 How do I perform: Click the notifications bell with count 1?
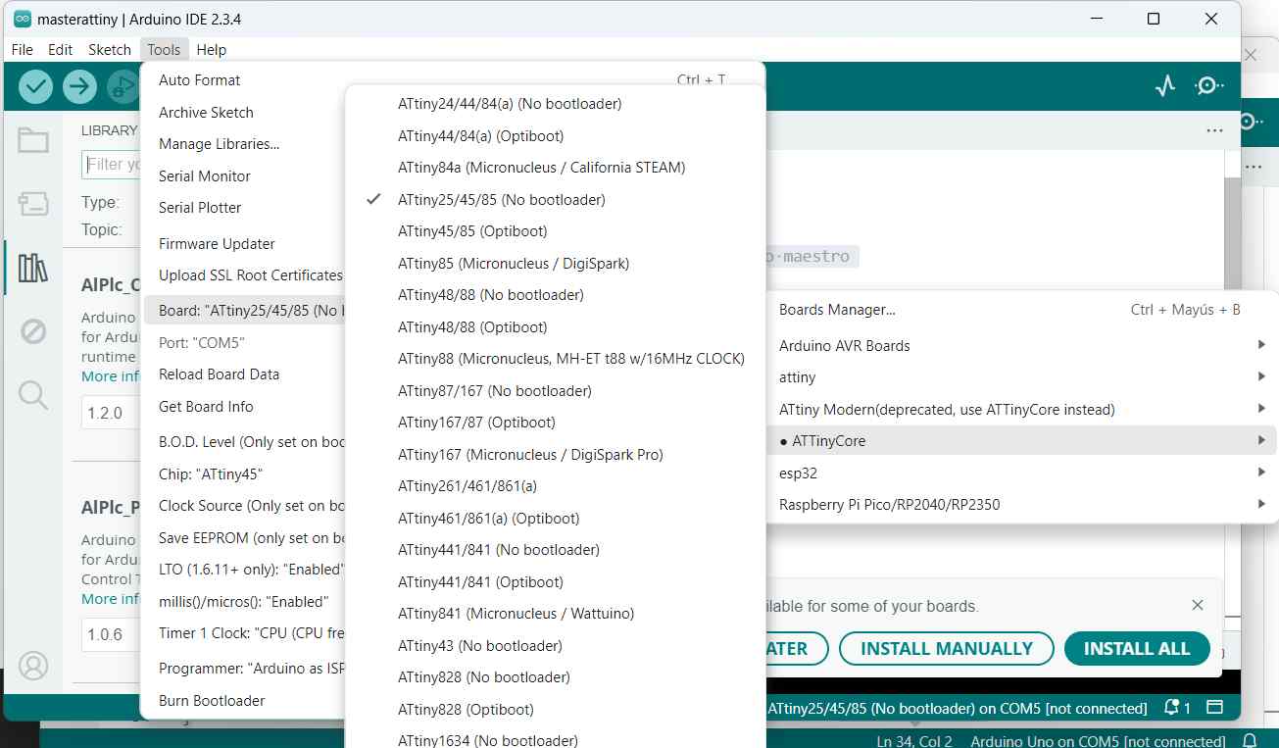click(1176, 708)
